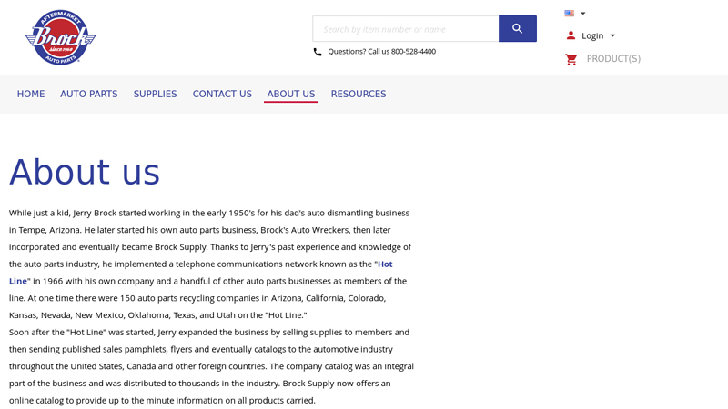Click the user profile icon
Viewport: 728px width, 409px height.
pos(571,35)
